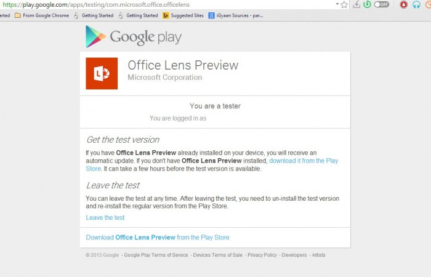This screenshot has height=277, width=431.
Task: Open the second Getting Started bookmark
Action: 138,15
